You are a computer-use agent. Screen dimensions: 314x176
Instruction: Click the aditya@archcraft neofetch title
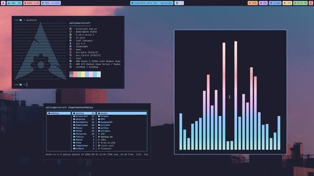pyautogui.click(x=79, y=23)
